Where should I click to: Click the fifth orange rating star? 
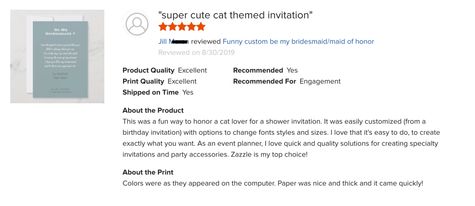pyautogui.click(x=200, y=27)
